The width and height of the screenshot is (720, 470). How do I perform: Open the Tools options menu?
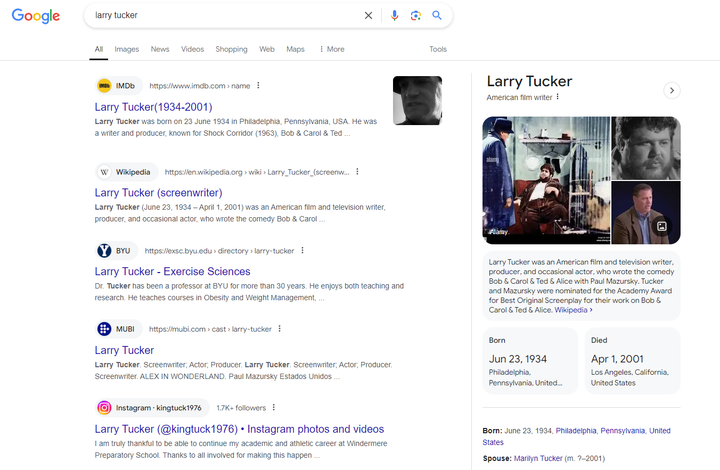438,49
